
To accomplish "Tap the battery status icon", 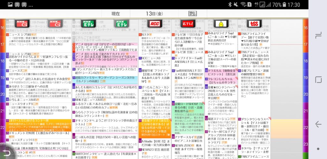I will tap(285, 4).
